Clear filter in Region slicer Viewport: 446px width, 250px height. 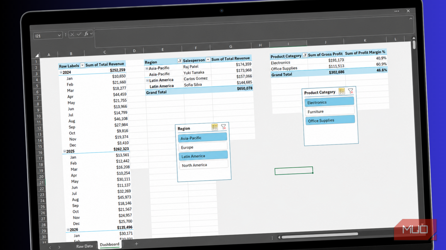click(x=224, y=127)
